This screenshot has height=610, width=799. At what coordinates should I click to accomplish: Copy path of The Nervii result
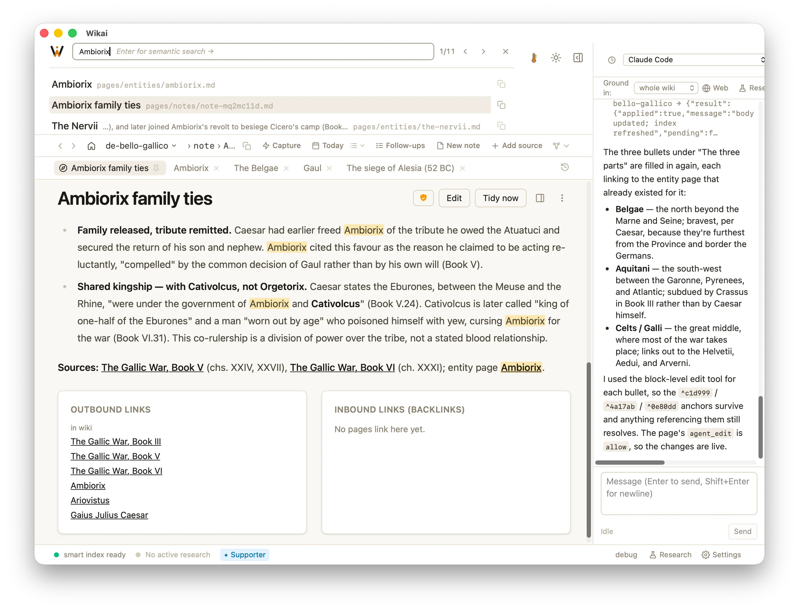501,126
